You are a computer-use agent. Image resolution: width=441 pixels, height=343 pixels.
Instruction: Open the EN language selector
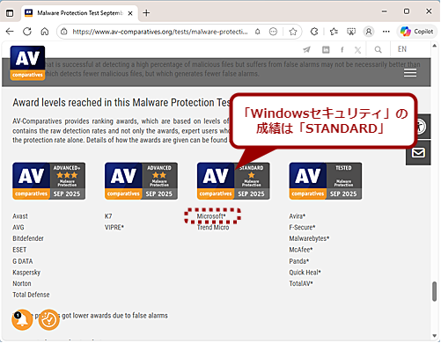pyautogui.click(x=402, y=49)
